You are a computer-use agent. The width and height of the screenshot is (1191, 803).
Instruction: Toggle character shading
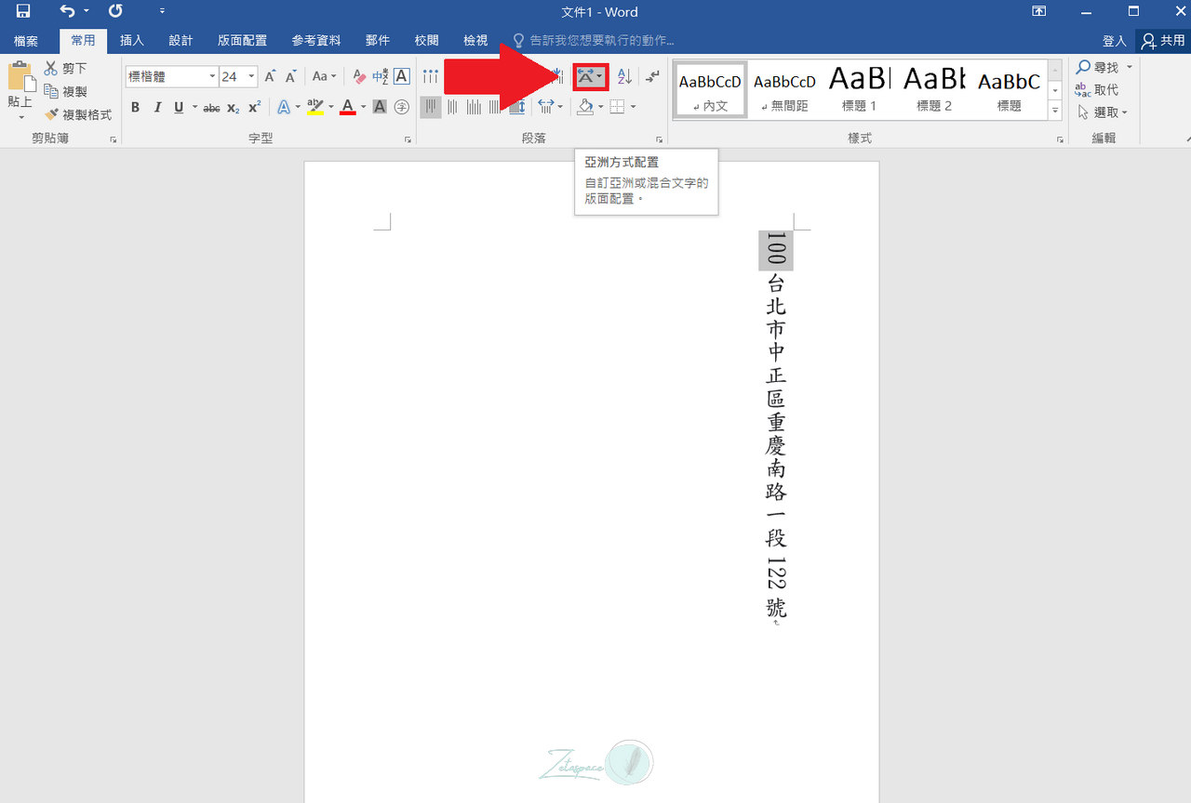tap(380, 107)
